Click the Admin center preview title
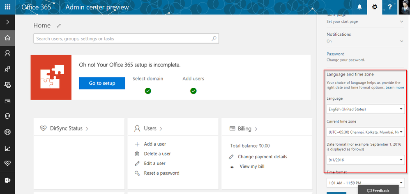Screen dimensions: 410x194 (x=97, y=7)
